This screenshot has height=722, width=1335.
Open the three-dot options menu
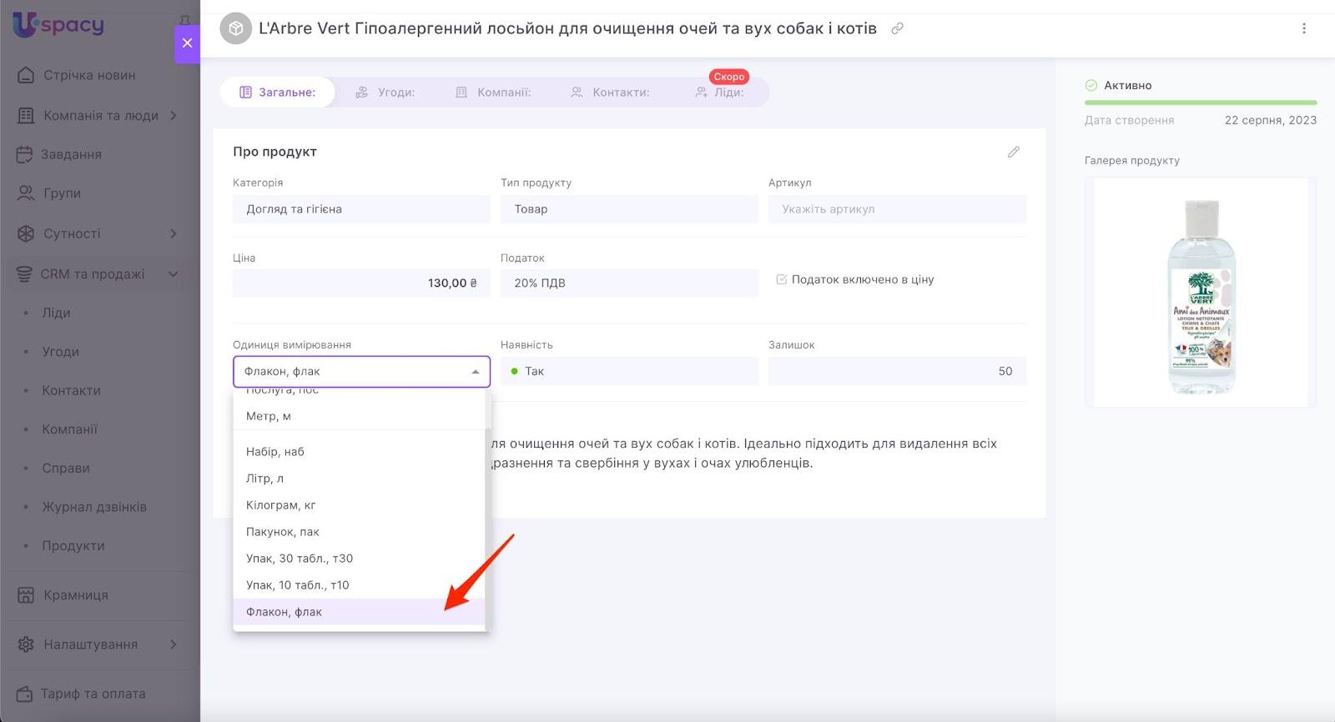1303,28
